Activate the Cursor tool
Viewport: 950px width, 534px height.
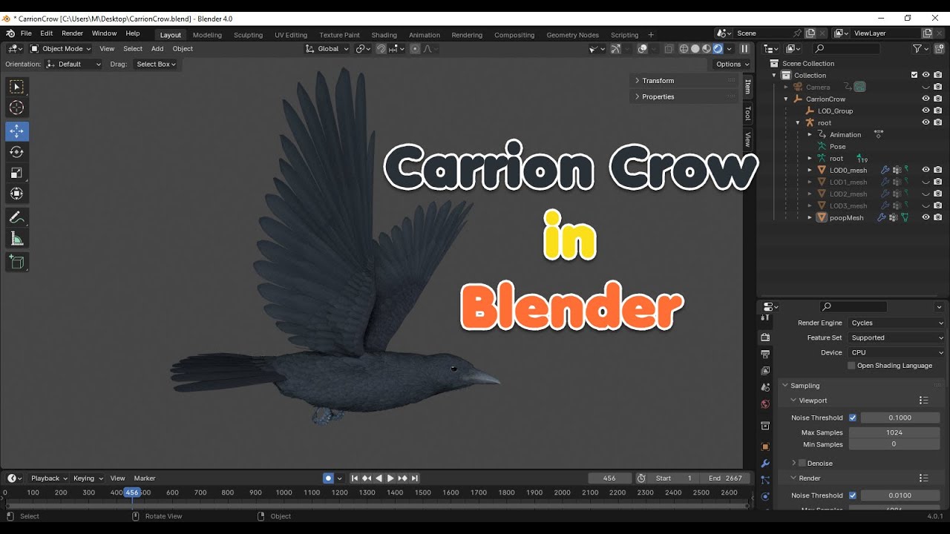click(16, 108)
